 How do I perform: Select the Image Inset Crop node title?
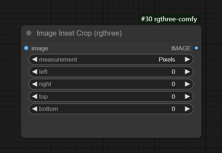pyautogui.click(x=79, y=33)
